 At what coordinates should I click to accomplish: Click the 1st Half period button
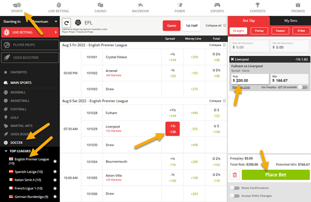click(x=191, y=26)
